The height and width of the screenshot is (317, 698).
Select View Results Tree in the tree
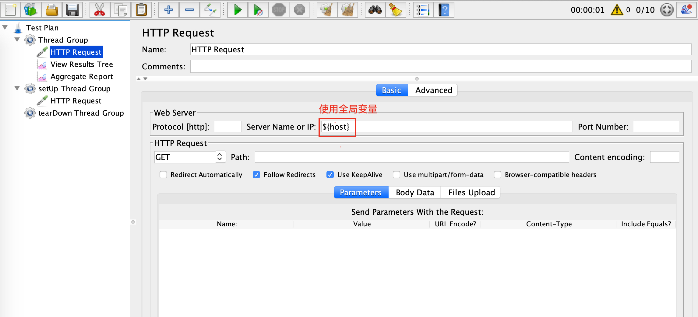tap(82, 64)
